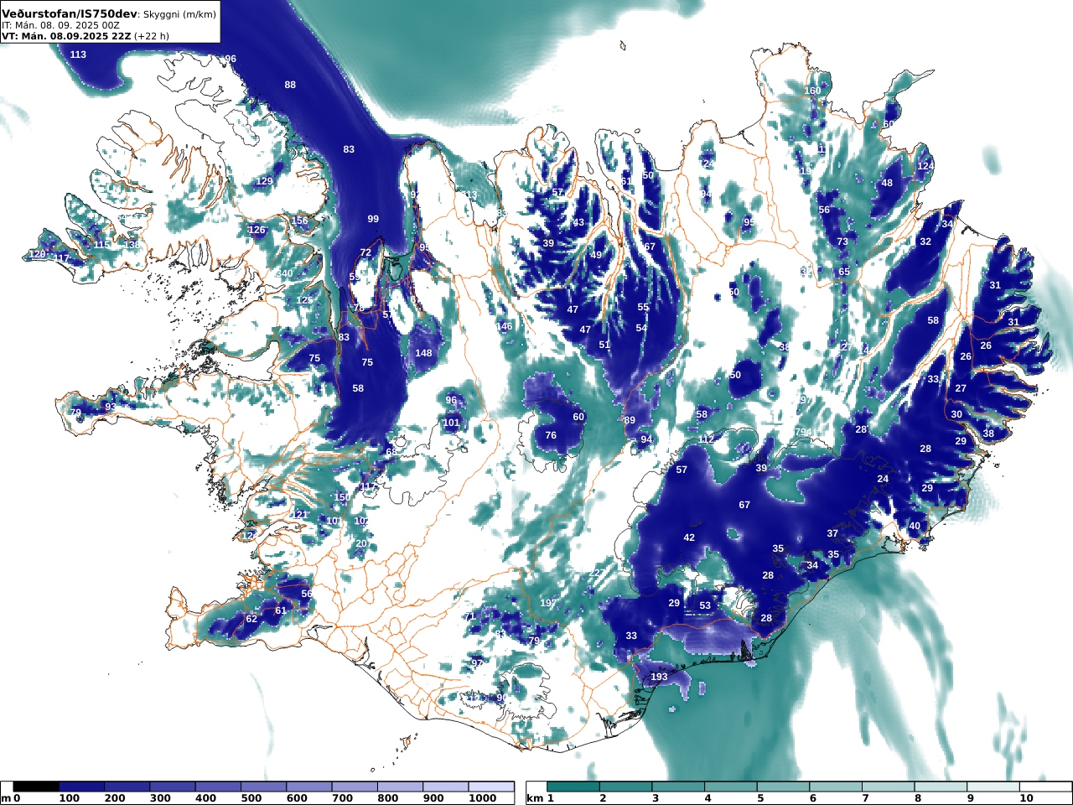Select valid time 'VT: Mán. 08.09.2025 22Z (+22 h)'
Image resolution: width=1073 pixels, height=805 pixels.
(86, 36)
